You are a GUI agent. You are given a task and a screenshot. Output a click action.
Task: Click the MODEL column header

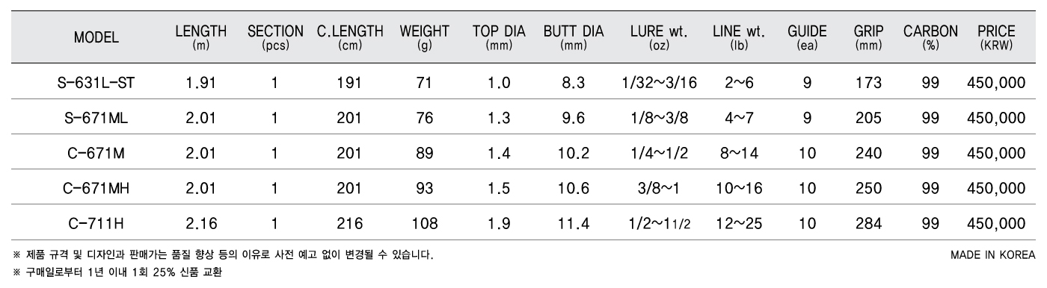tap(96, 38)
